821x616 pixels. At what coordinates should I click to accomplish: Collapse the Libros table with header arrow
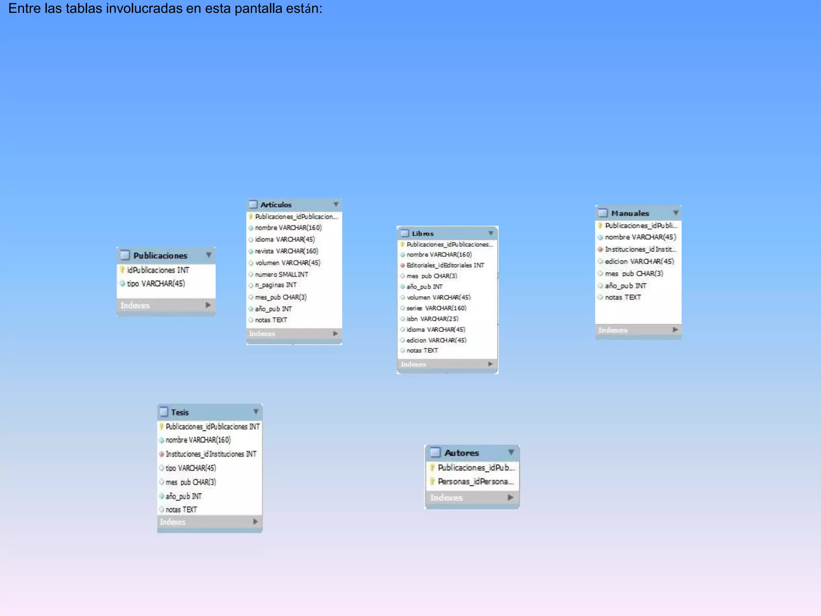click(x=491, y=233)
